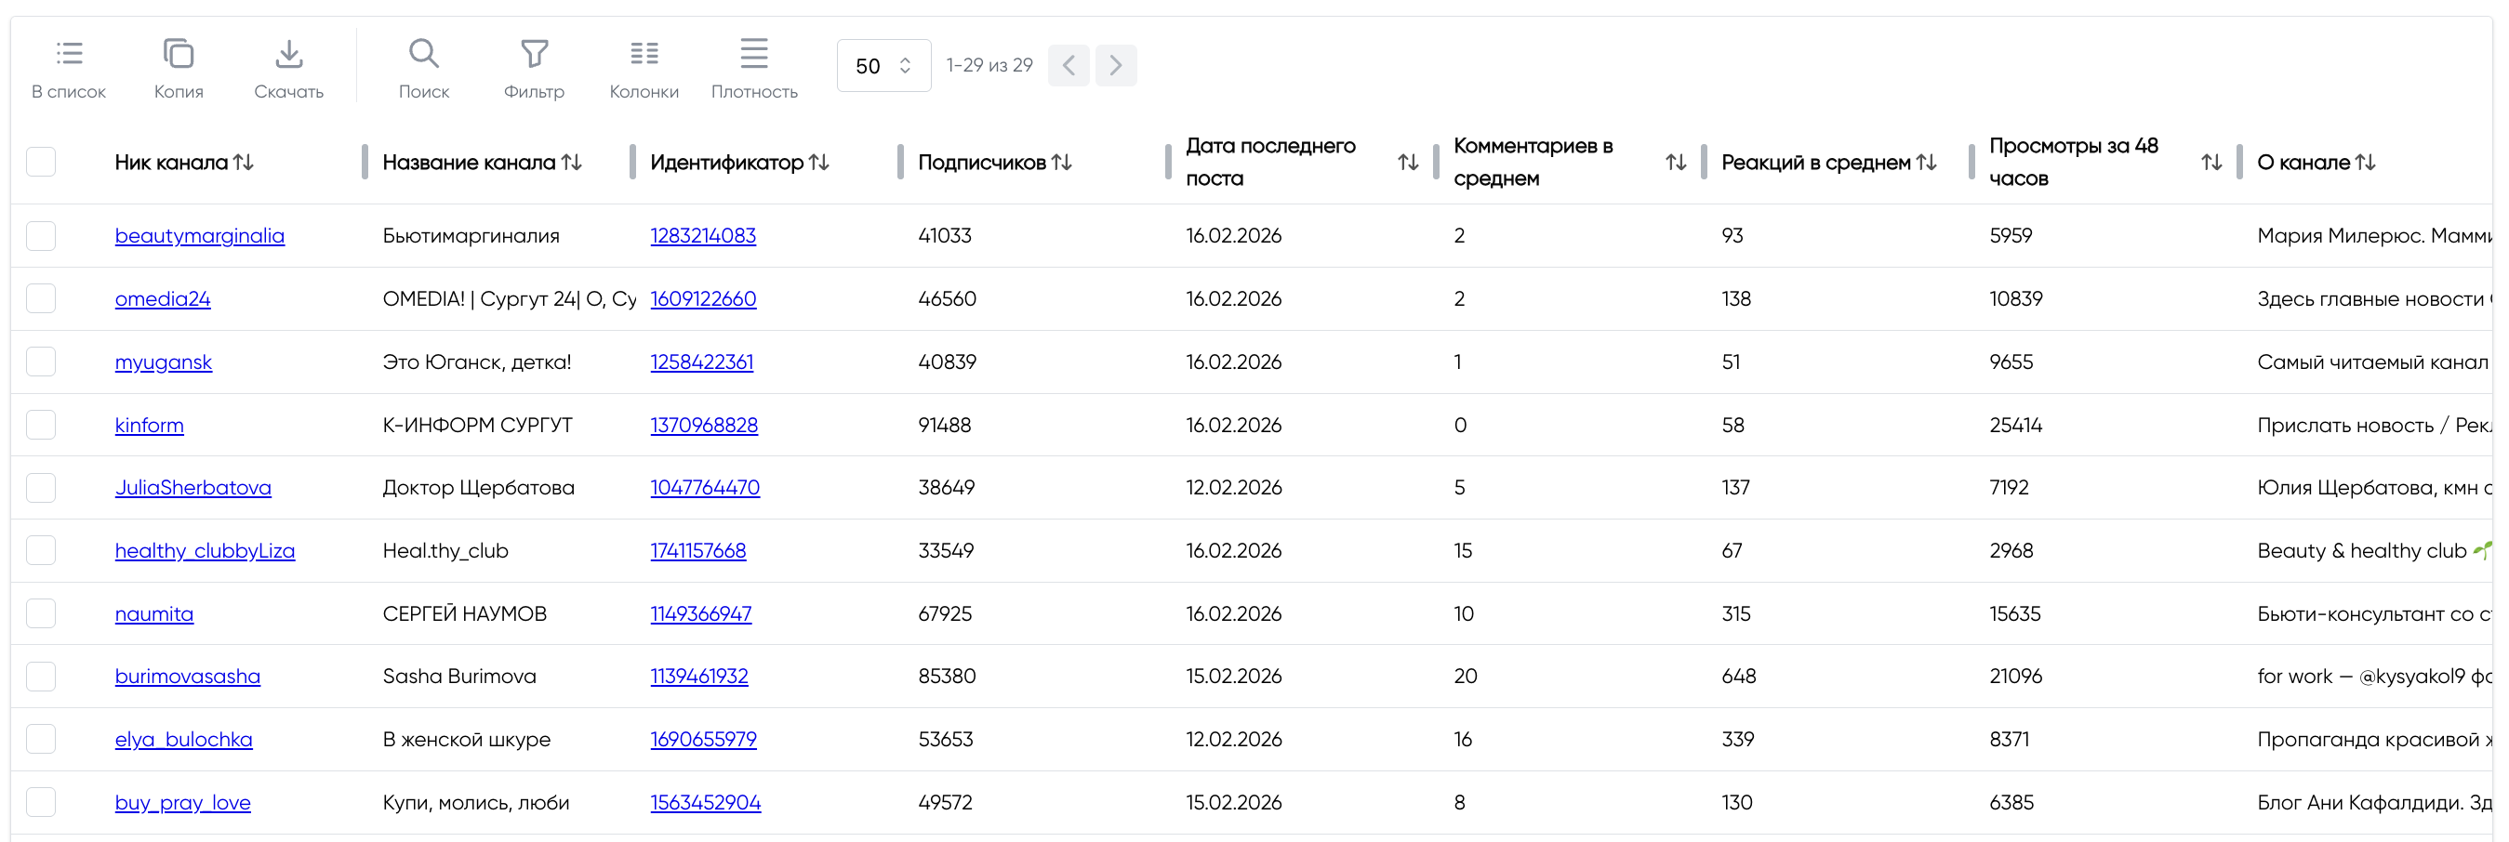Select the views cell '10839'
Screen dimensions: 2509x842
point(2015,299)
